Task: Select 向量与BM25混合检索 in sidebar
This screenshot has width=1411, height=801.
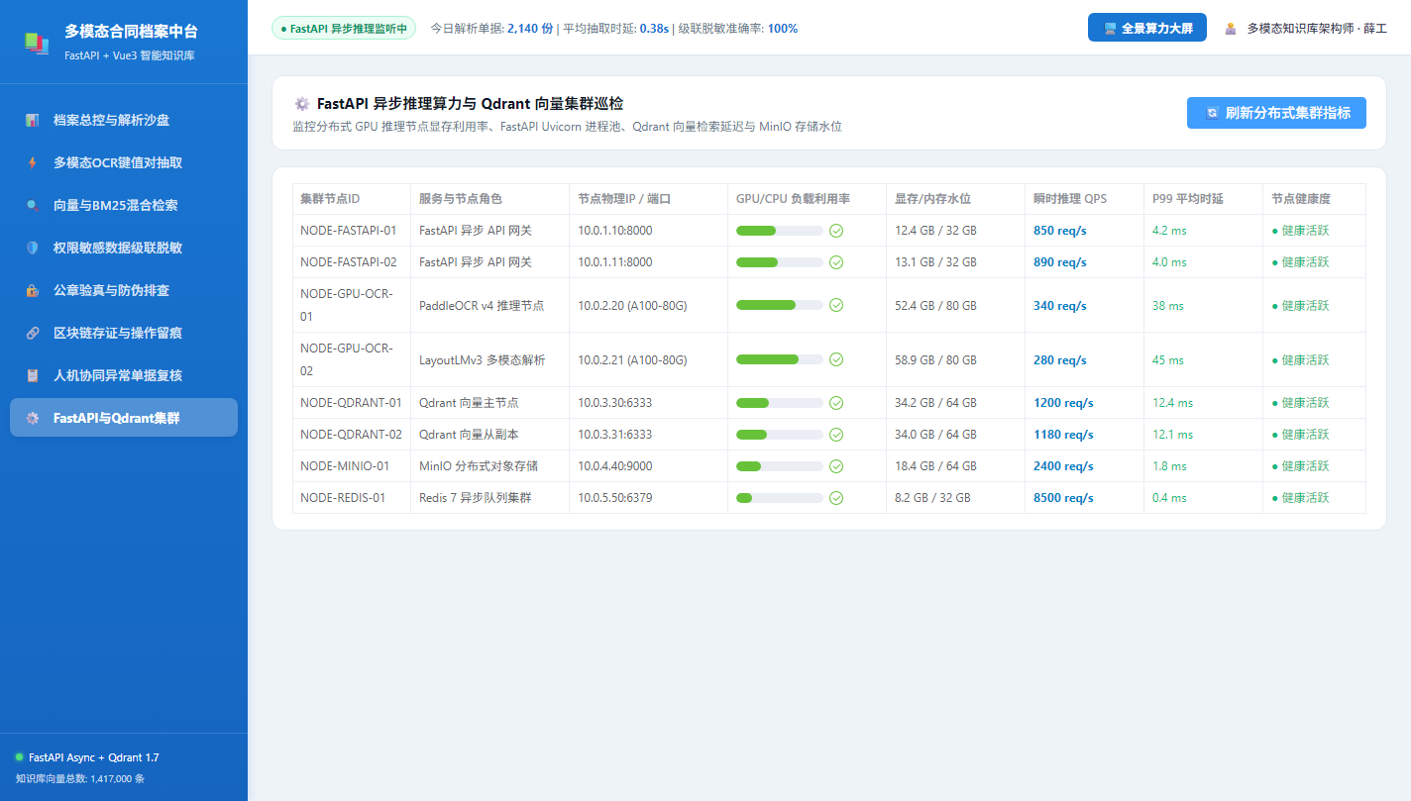Action: coord(124,206)
